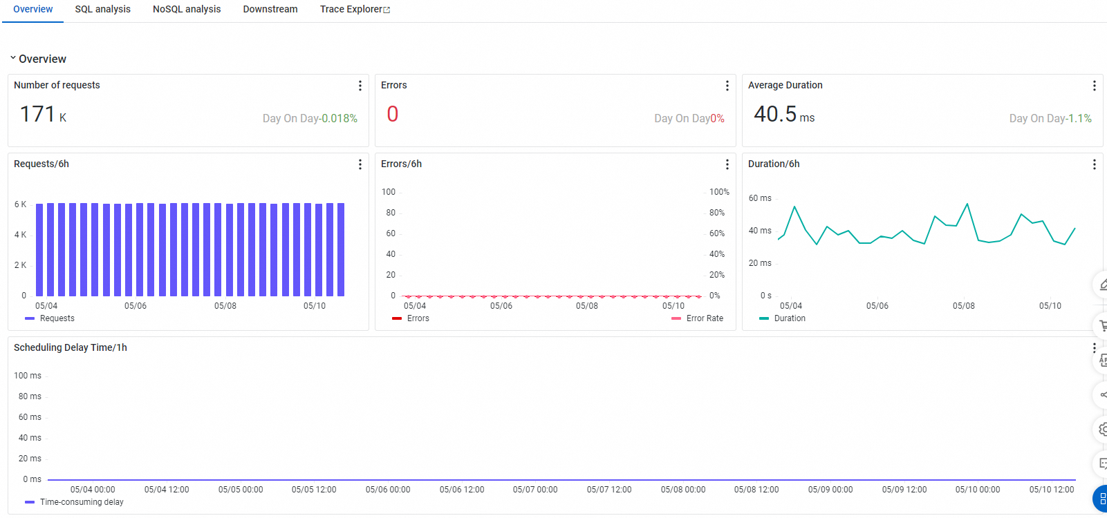The width and height of the screenshot is (1107, 518).
Task: Click the Average Duration title
Action: pos(785,85)
